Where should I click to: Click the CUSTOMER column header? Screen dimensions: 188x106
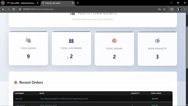[x=19, y=93]
